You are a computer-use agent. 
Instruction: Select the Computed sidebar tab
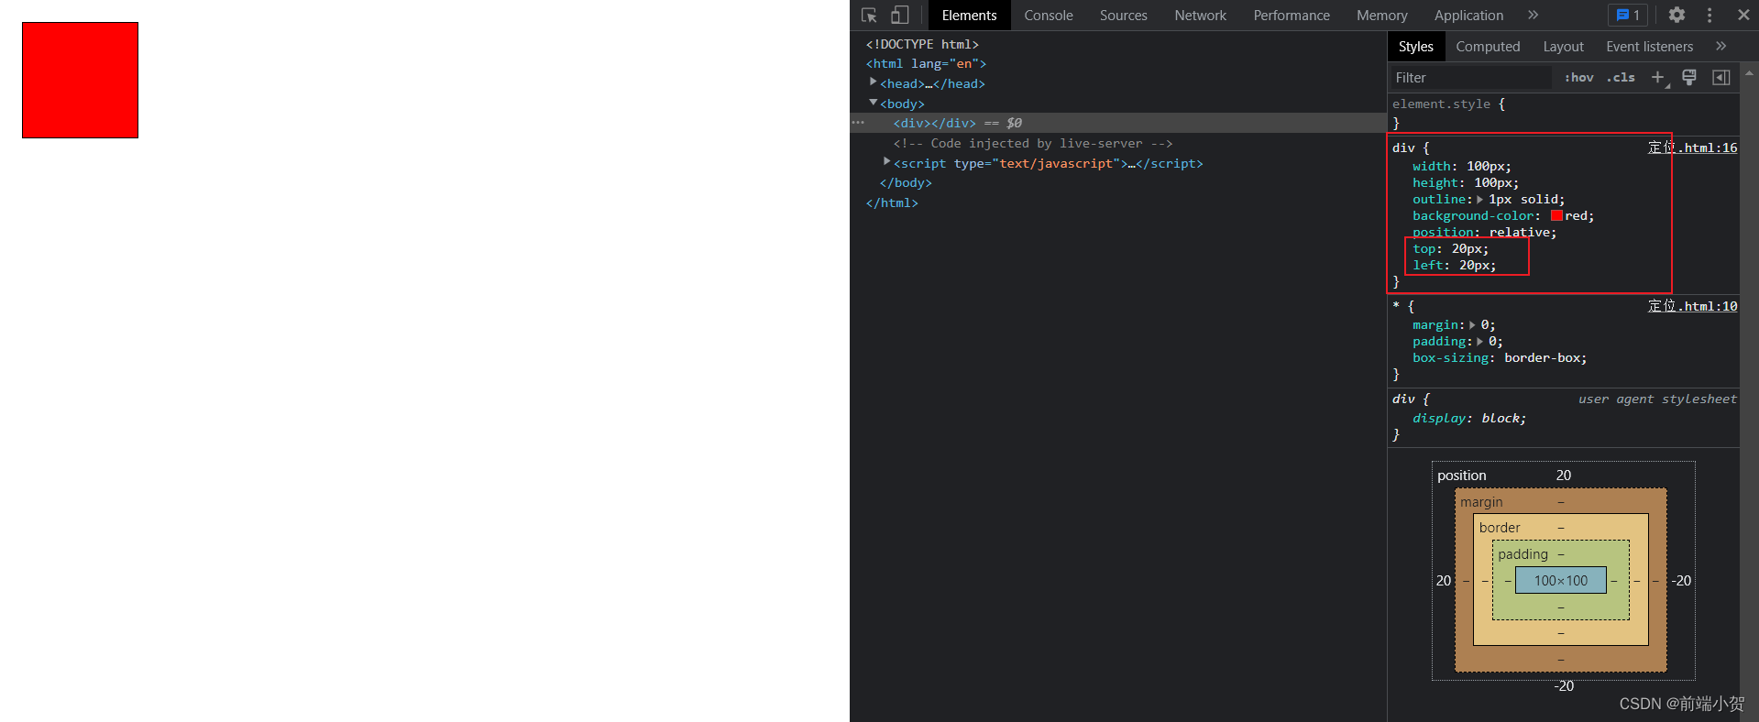click(1488, 47)
